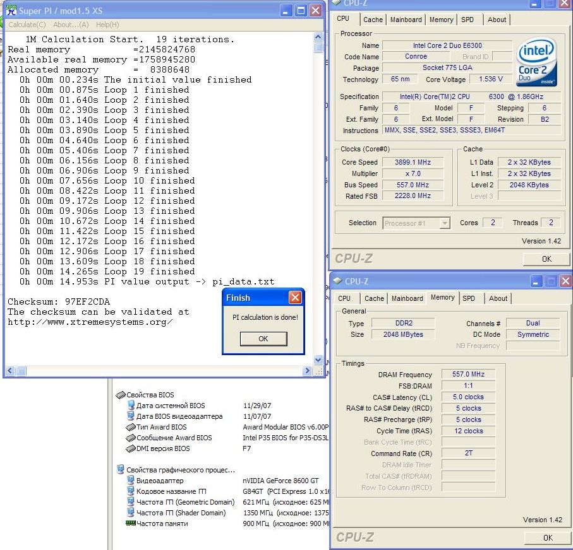573x550 pixels.
Task: Click the Level 2 cache value 2048 KBytes
Action: 529,185
